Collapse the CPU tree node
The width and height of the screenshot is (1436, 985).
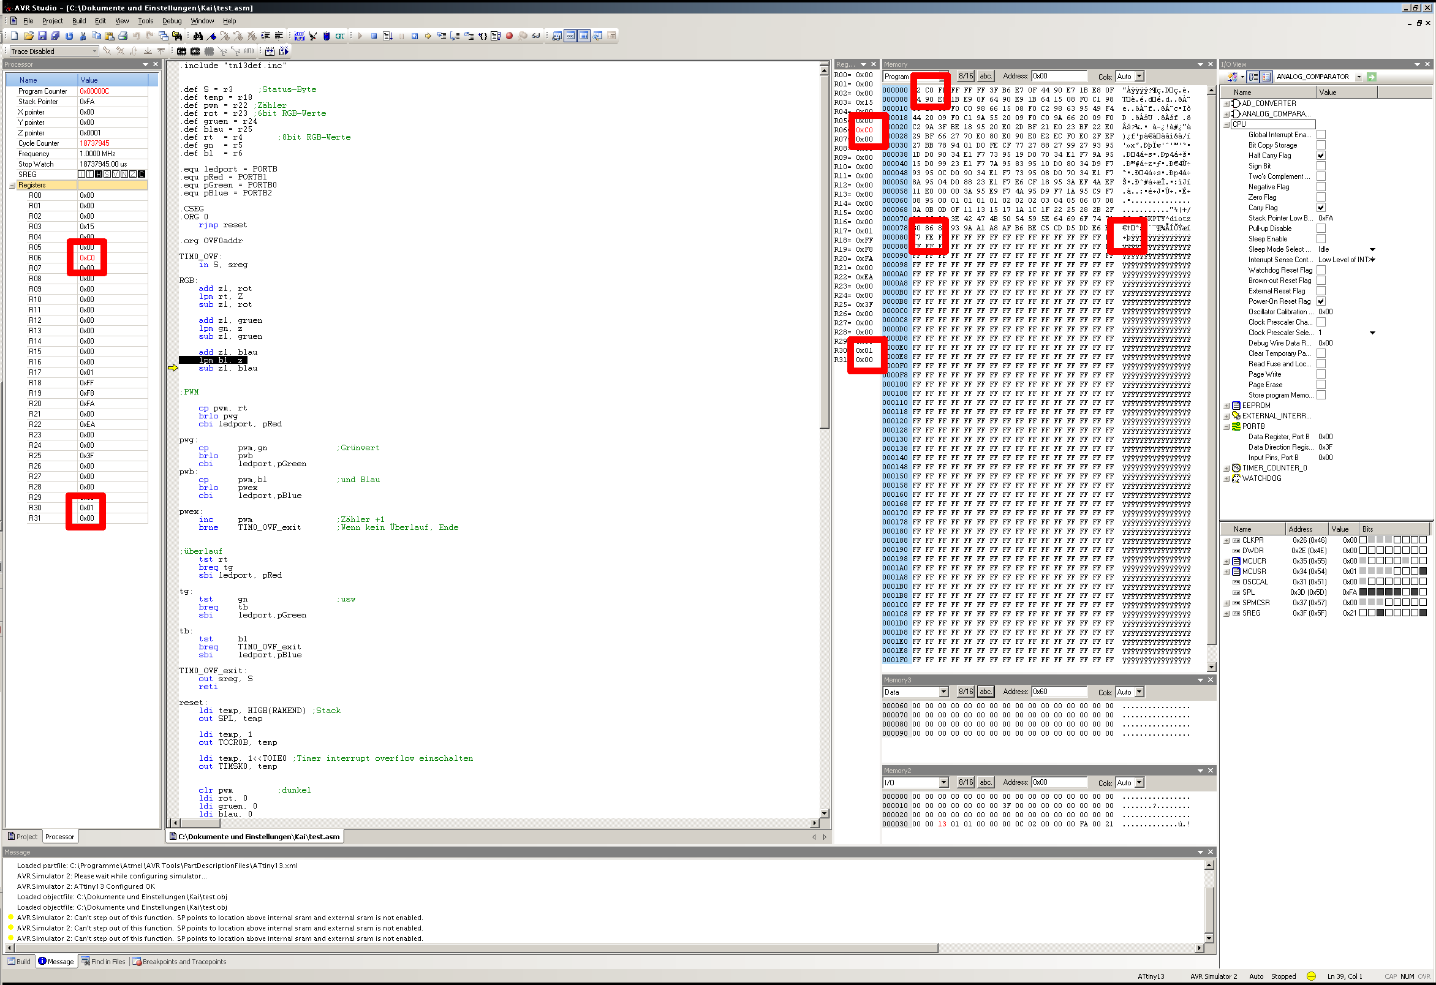(1226, 124)
